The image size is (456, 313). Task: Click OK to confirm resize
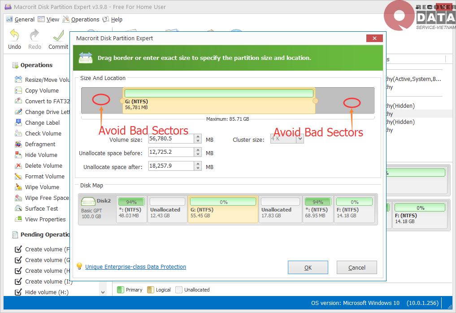click(x=308, y=267)
